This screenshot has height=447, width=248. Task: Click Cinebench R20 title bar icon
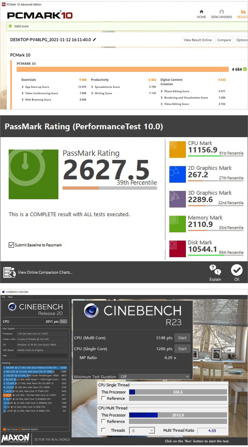pyautogui.click(x=3, y=292)
